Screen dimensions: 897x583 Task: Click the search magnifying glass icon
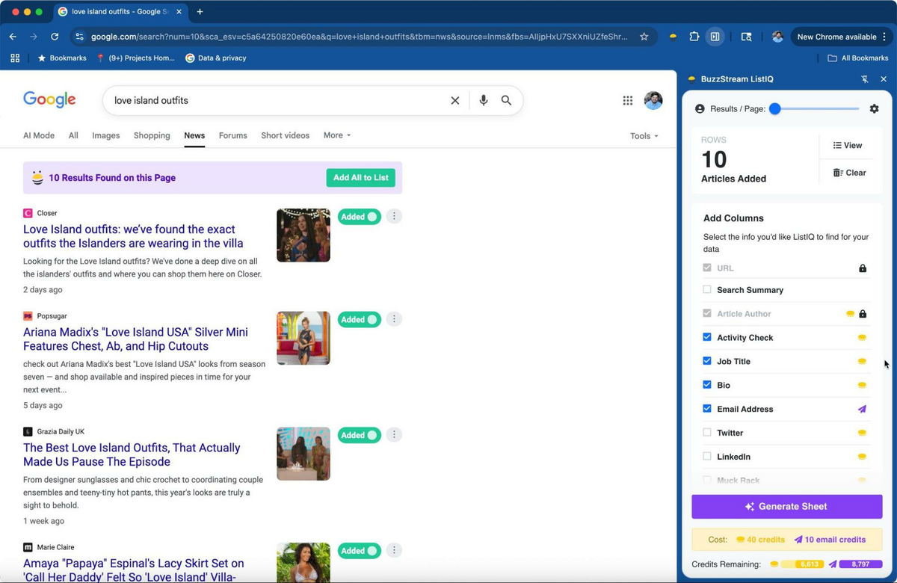[x=507, y=100]
